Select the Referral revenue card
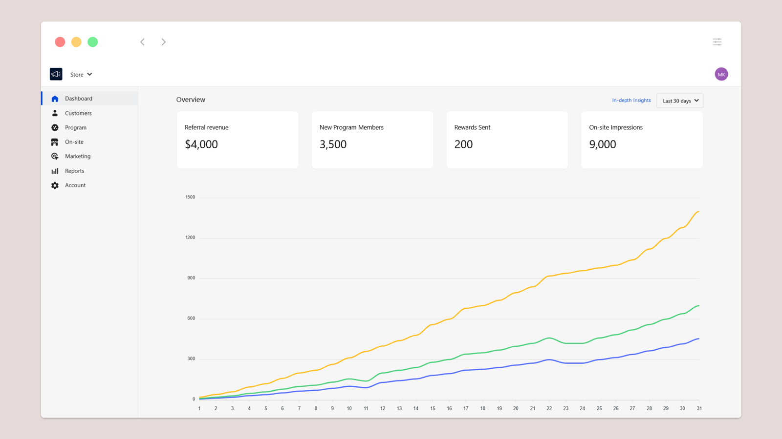 coord(238,140)
